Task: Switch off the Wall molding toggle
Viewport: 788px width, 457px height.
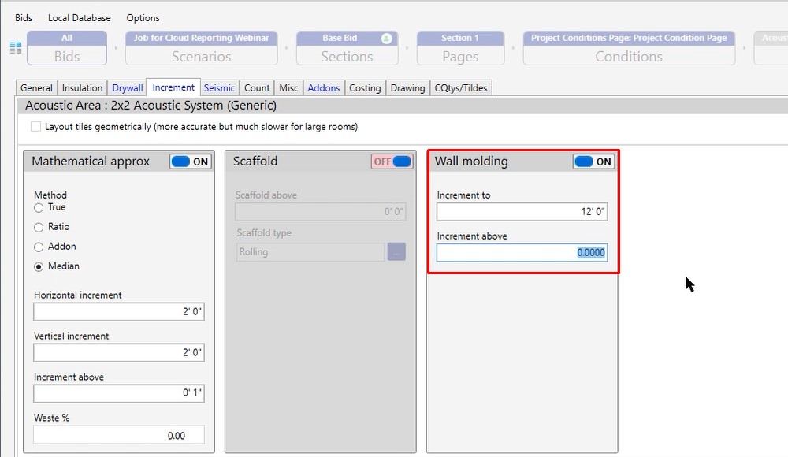Action: tap(593, 162)
